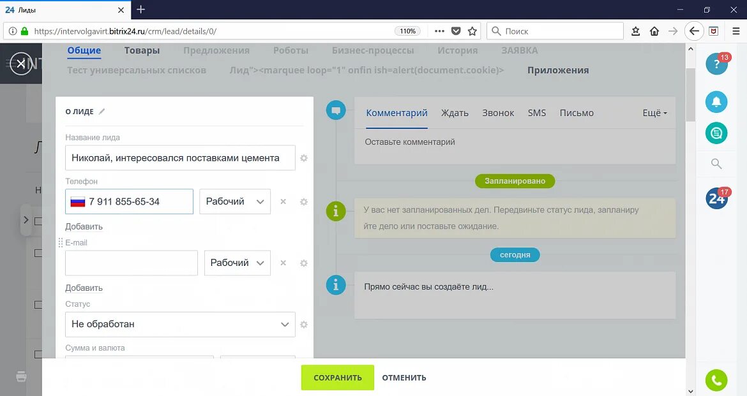Click the green СОХРАНИТЬ button
747x396 pixels.
[x=337, y=378]
